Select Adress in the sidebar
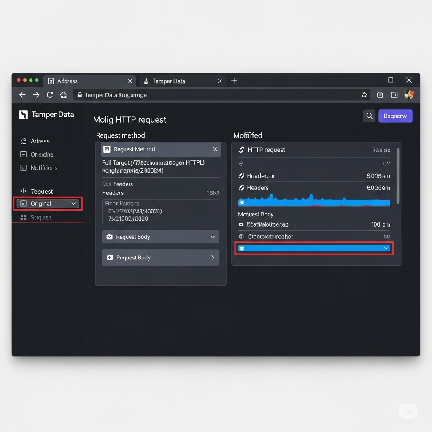The height and width of the screenshot is (432, 432). click(x=40, y=141)
